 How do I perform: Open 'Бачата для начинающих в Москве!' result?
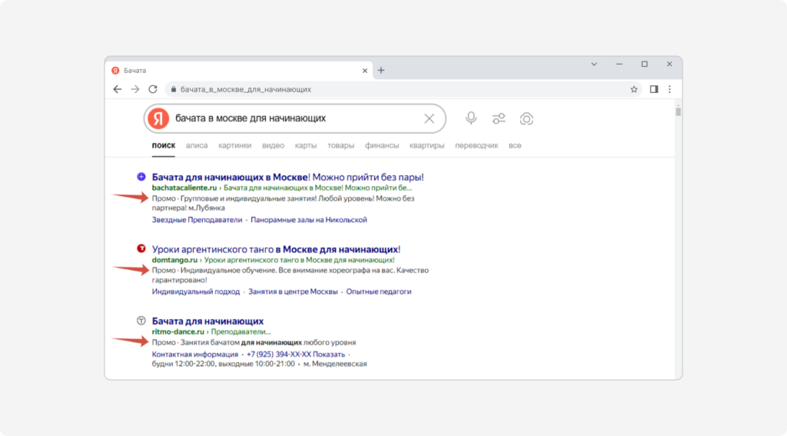tap(287, 177)
